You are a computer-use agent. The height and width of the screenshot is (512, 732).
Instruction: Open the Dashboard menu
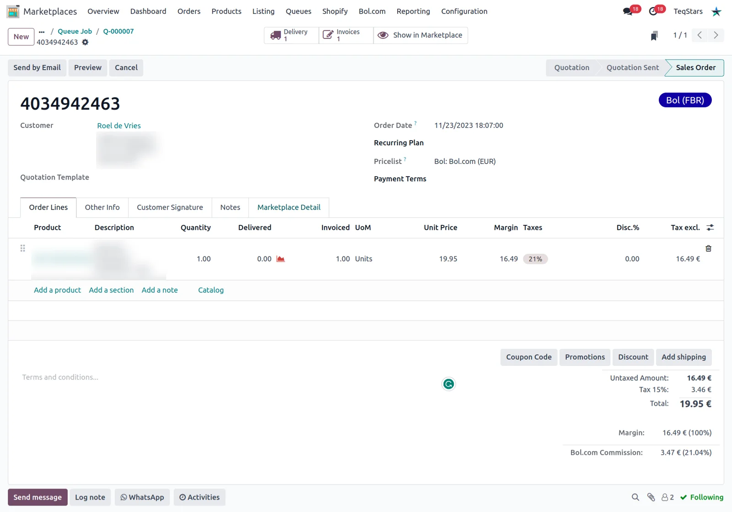pos(148,11)
